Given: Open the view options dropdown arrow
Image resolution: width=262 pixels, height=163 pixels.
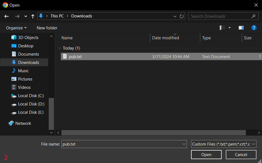Looking at the screenshot, I should coord(229,28).
